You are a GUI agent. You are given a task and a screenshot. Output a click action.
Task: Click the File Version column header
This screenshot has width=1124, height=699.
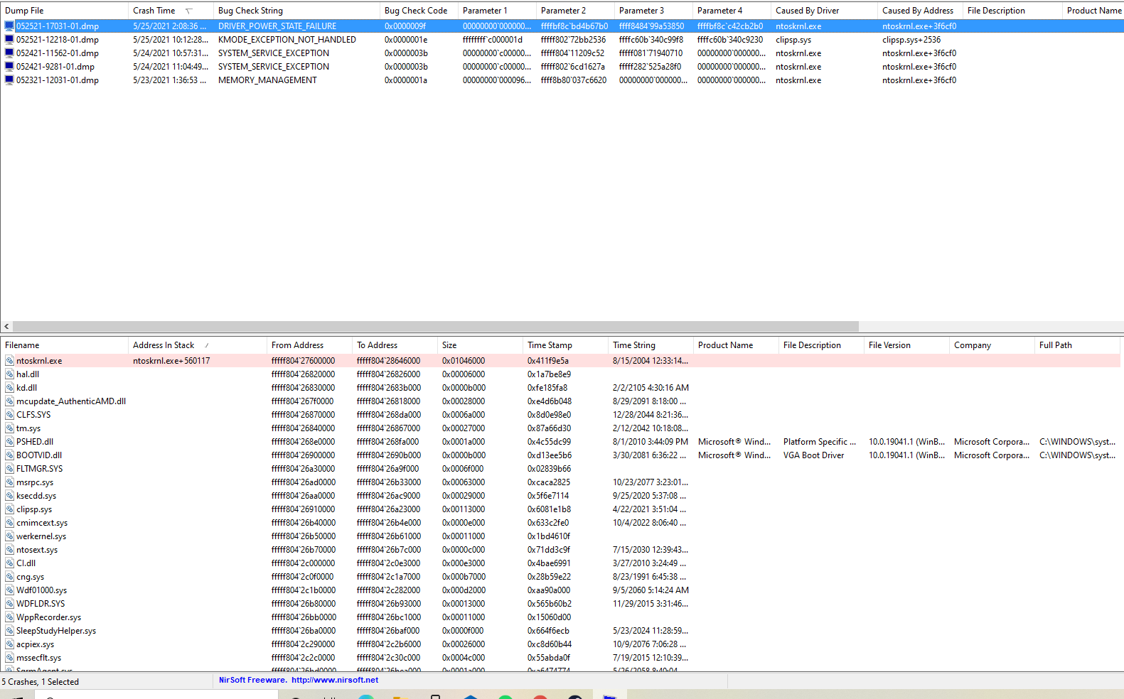pyautogui.click(x=906, y=345)
